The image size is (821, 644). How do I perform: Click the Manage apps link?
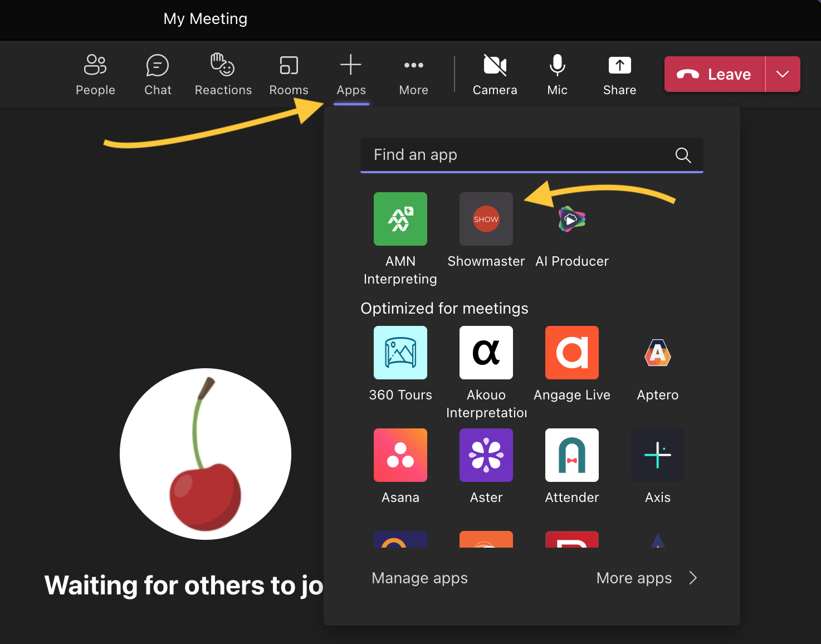pos(419,578)
